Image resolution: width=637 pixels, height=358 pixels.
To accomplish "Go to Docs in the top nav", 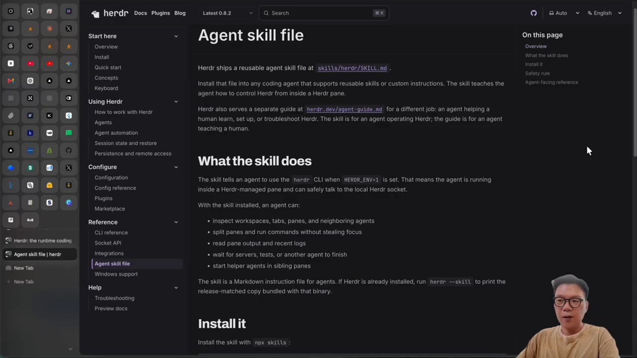I will [x=140, y=13].
